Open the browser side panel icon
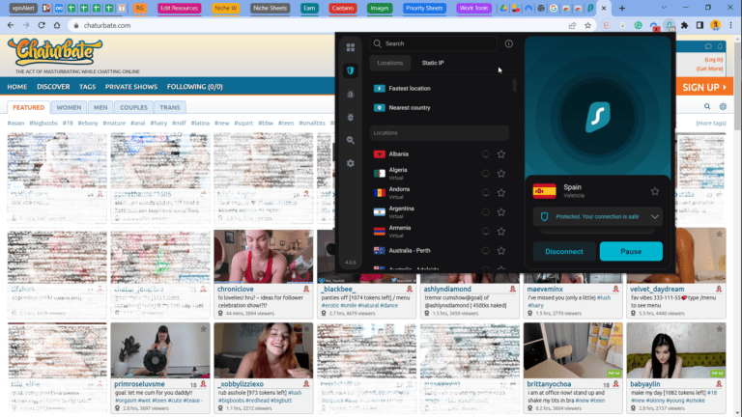742x417 pixels. point(699,25)
